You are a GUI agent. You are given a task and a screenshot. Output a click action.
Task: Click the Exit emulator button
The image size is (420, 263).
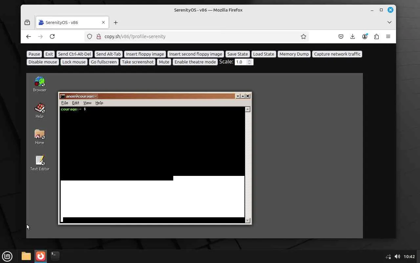[49, 54]
